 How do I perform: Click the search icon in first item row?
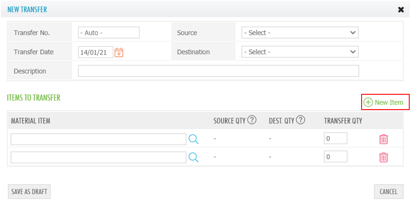coord(193,139)
